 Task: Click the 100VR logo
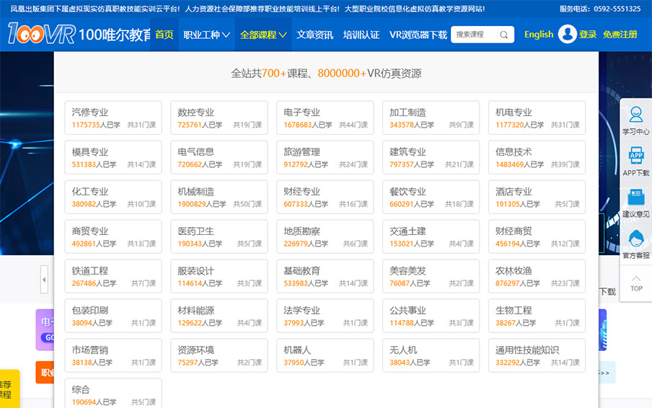pyautogui.click(x=40, y=34)
